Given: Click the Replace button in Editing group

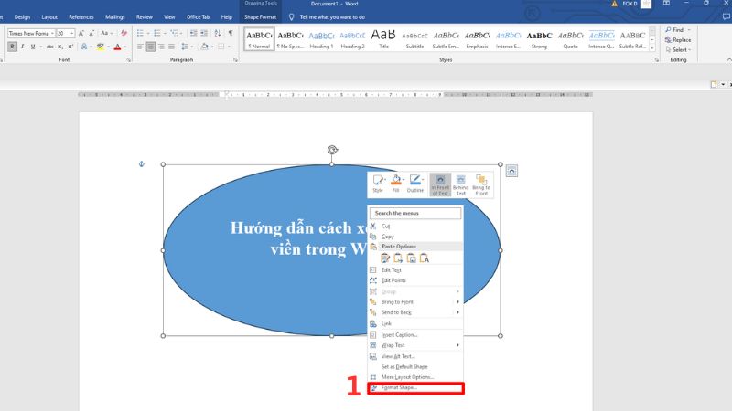Looking at the screenshot, I should (x=678, y=40).
